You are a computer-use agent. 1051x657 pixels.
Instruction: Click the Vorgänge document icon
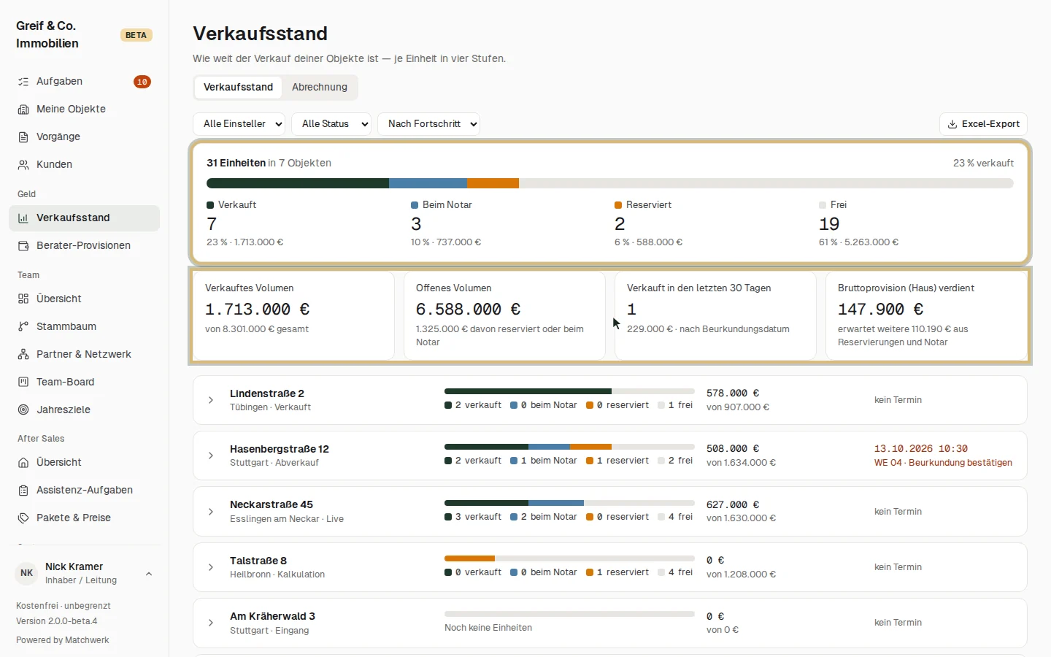point(23,137)
